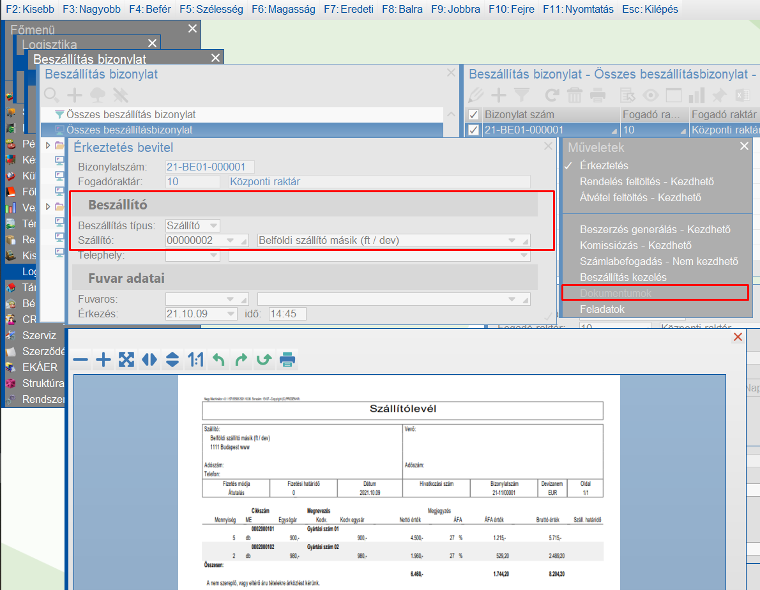This screenshot has width=760, height=590.
Task: Toggle the select-all checkbox in grid header
Action: tap(473, 115)
